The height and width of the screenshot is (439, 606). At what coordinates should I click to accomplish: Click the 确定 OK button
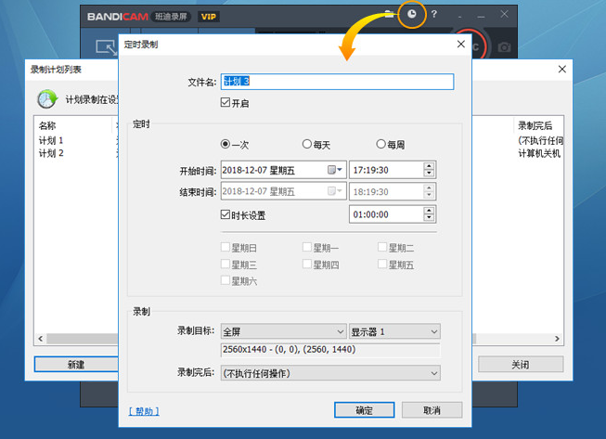pyautogui.click(x=365, y=410)
